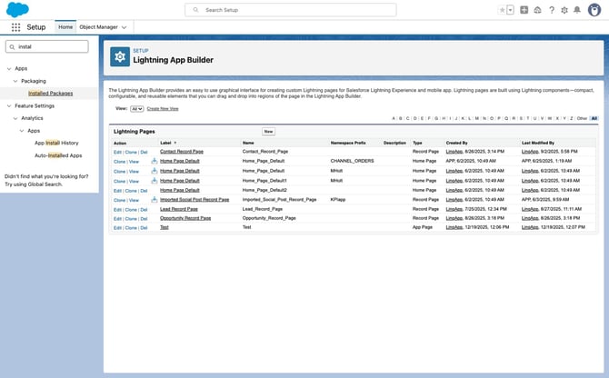Sort by the Type column header
This screenshot has width=609, height=378.
417,143
